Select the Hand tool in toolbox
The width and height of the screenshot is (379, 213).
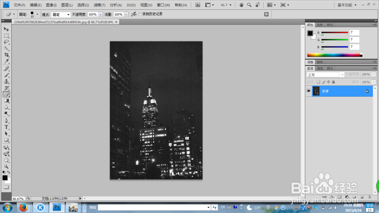(6, 160)
